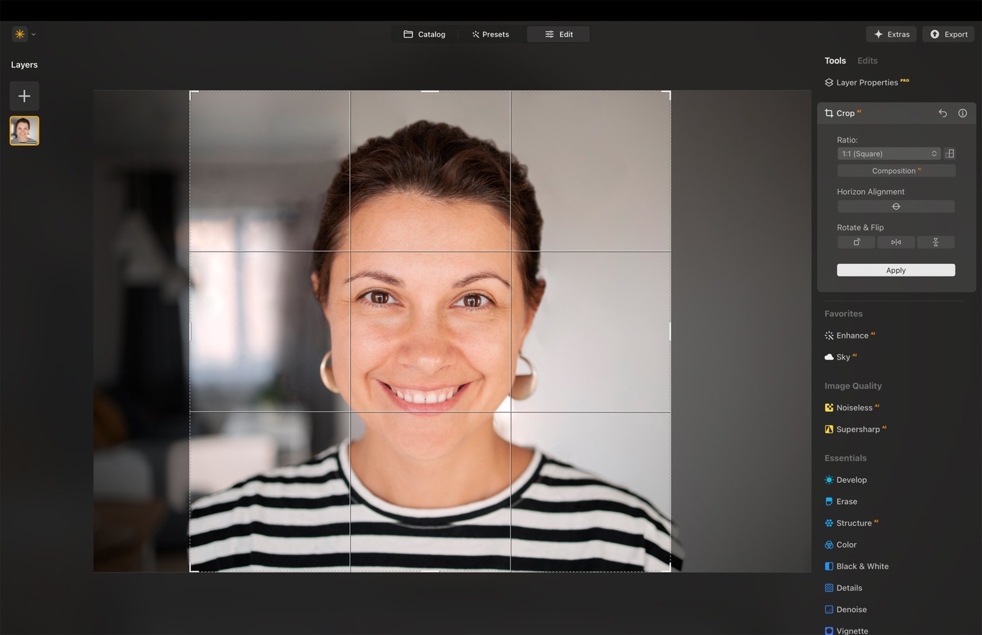This screenshot has width=982, height=635.
Task: Reset the crop with undo arrow icon
Action: pyautogui.click(x=942, y=113)
